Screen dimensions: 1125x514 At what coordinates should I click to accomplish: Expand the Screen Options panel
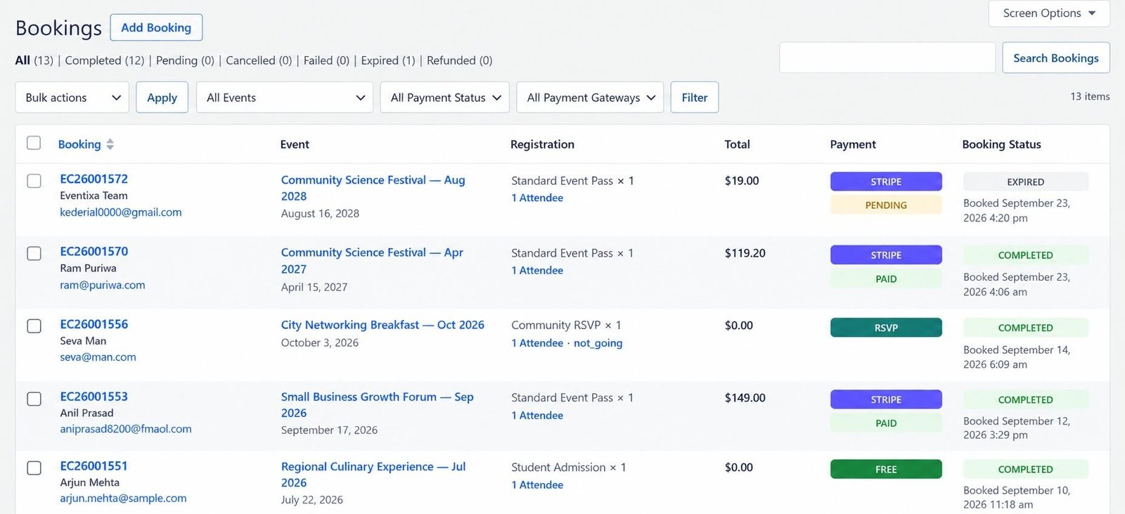[1049, 13]
